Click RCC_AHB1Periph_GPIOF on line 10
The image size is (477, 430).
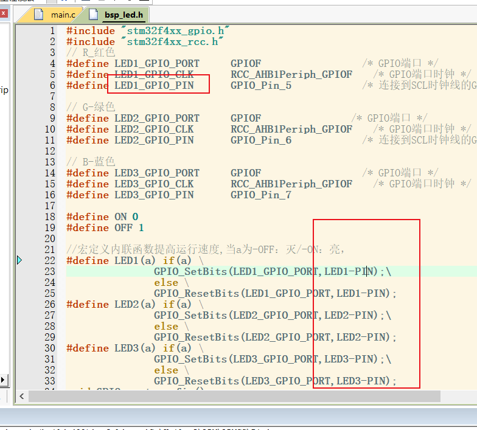click(291, 130)
